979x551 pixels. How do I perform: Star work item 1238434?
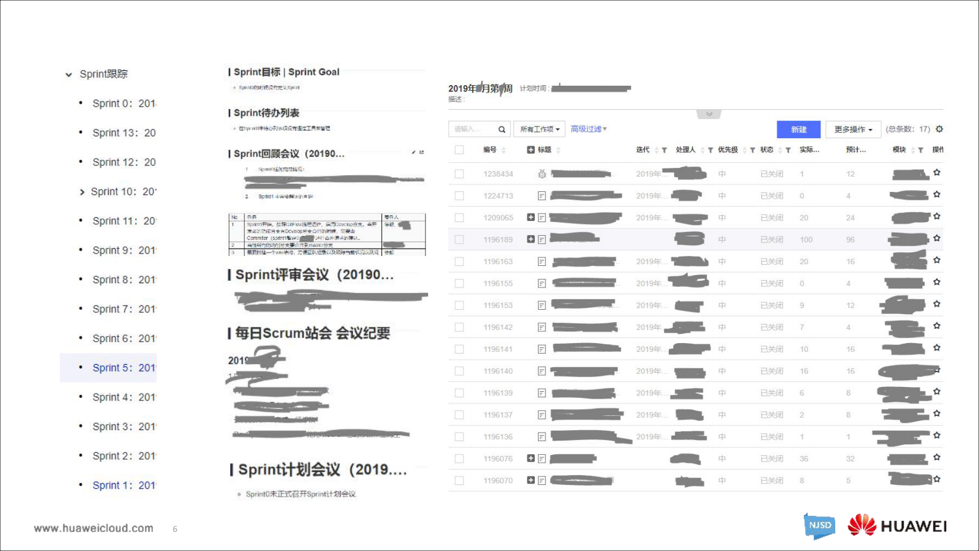936,173
